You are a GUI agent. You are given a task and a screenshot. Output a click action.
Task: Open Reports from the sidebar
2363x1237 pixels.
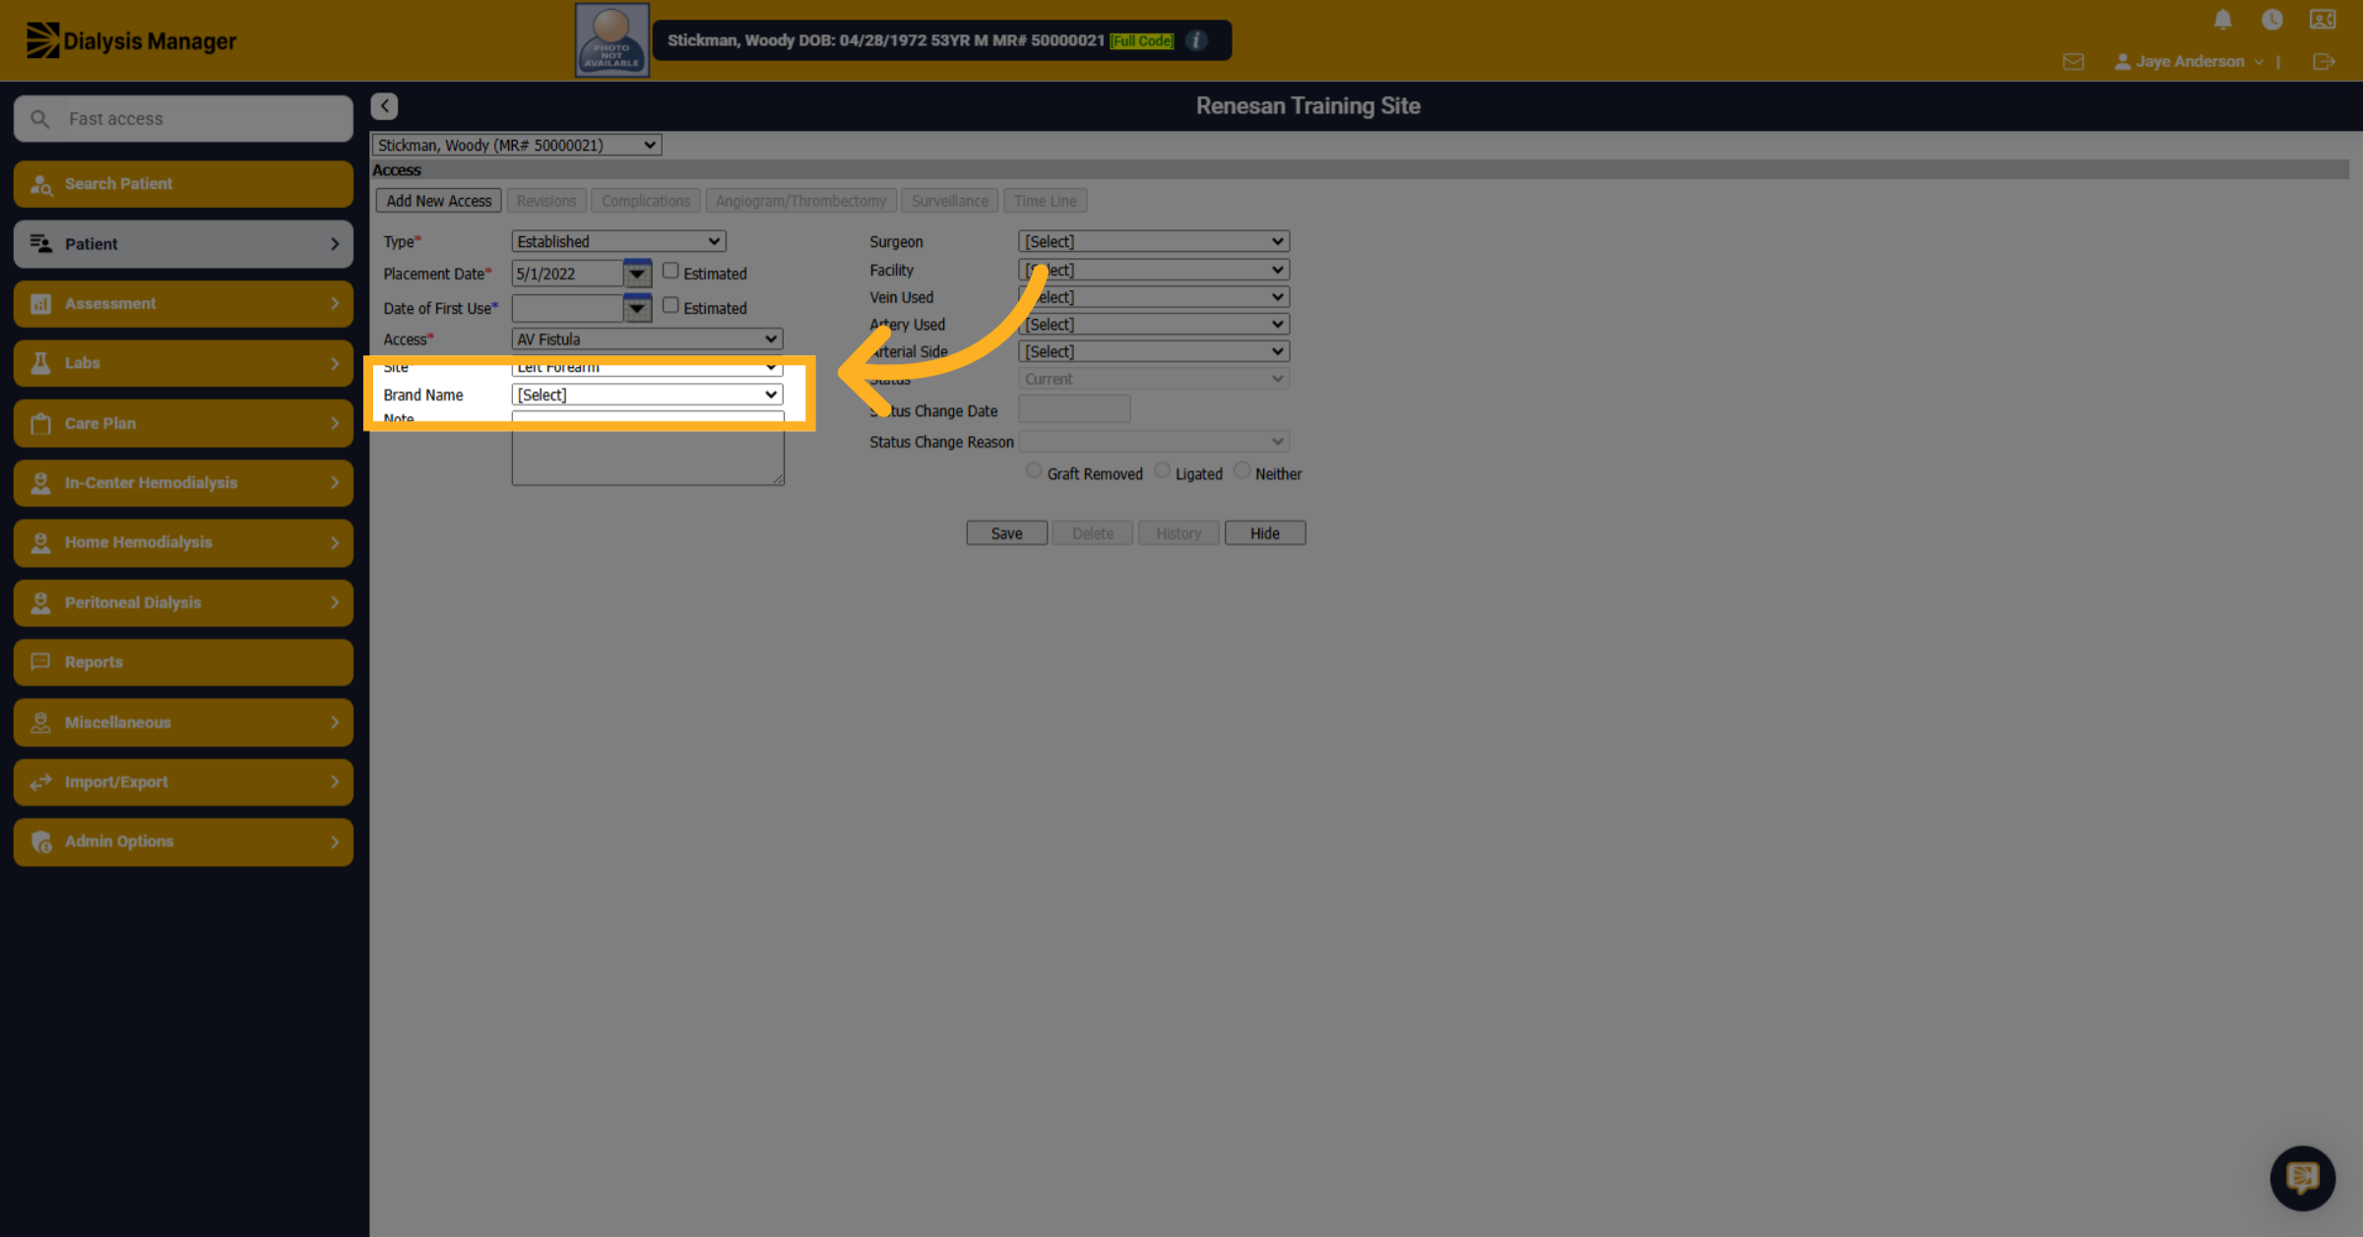[x=183, y=662]
